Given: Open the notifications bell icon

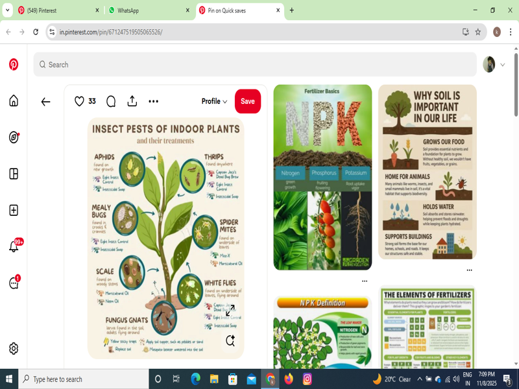Looking at the screenshot, I should click(14, 246).
